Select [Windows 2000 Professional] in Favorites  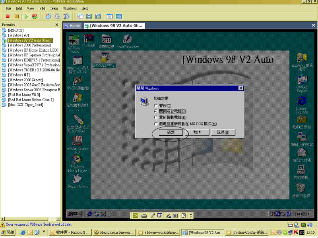pos(29,45)
